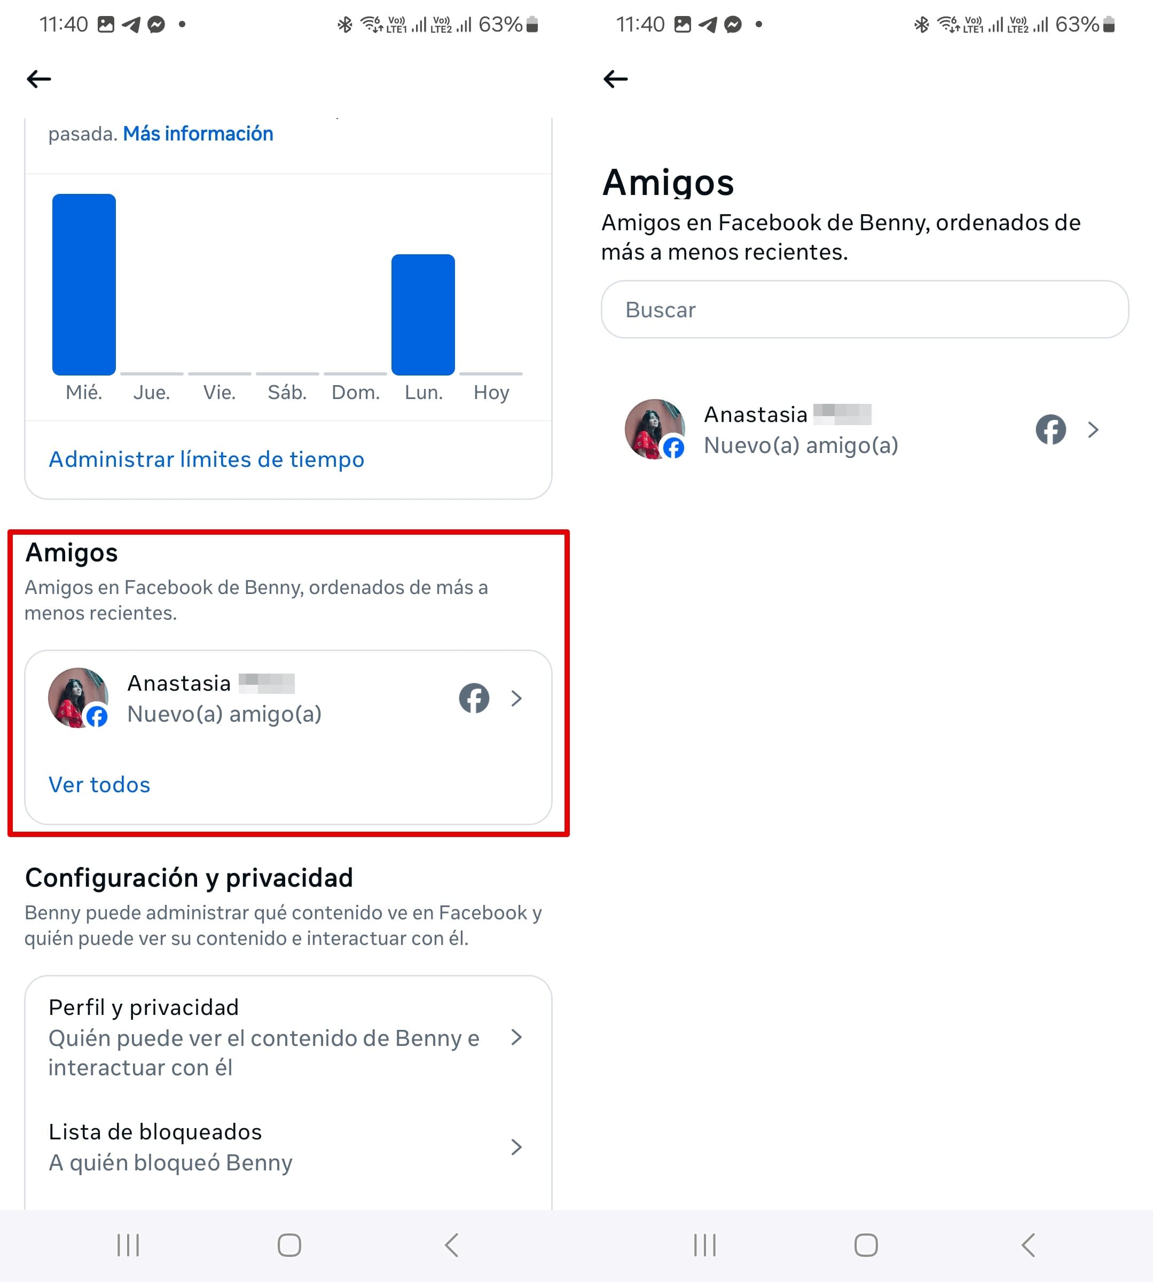This screenshot has height=1282, width=1153.
Task: Tap Facebook icon beside Anastasia on right screen
Action: [x=1050, y=429]
